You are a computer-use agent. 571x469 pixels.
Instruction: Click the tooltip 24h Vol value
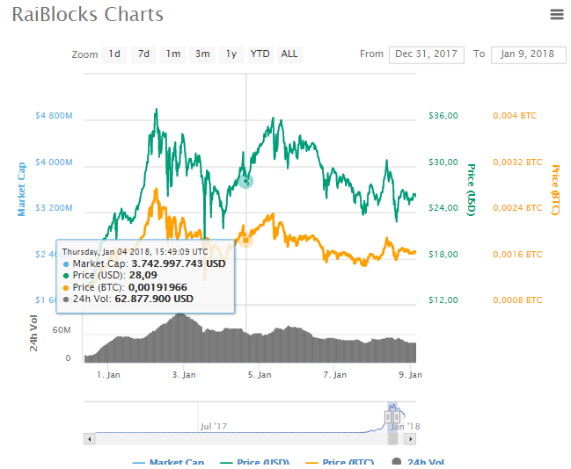pos(154,299)
